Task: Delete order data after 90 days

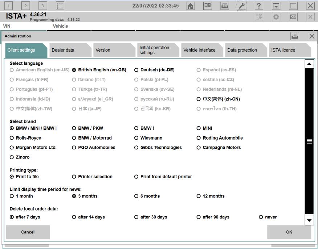Action: (x=213, y=217)
